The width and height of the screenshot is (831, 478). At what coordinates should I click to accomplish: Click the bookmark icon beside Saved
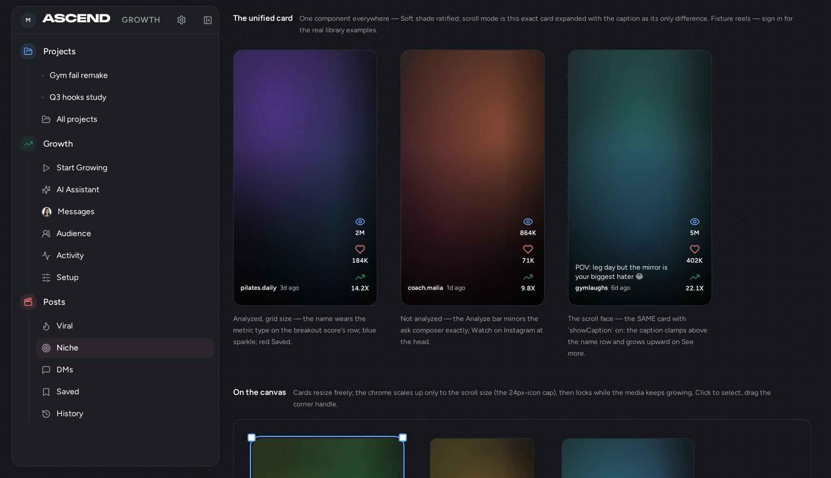tap(46, 392)
